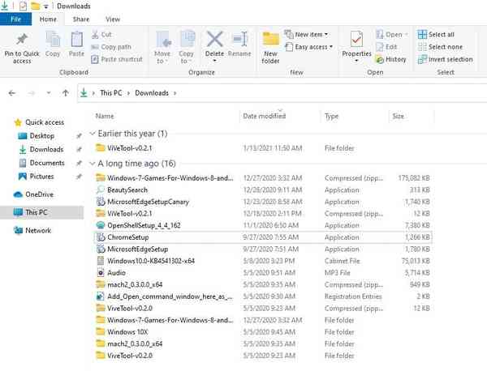Image resolution: width=487 pixels, height=371 pixels.
Task: Click Invert selection in ribbon
Action: pyautogui.click(x=446, y=59)
